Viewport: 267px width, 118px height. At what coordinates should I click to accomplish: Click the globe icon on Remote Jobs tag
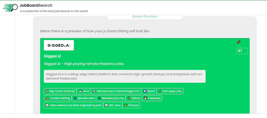click(x=75, y=98)
